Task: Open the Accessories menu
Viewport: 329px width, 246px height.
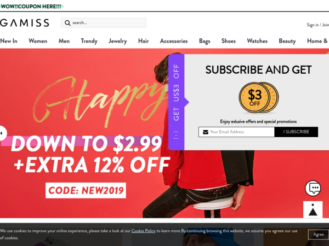Action: [x=174, y=41]
